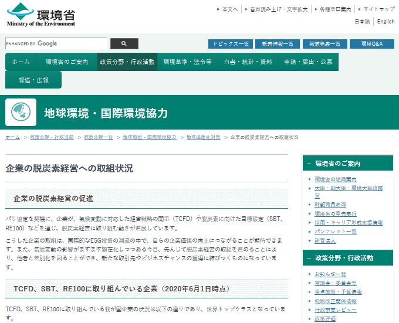Click 音声読み上げ・文字拡大 header link

(x=278, y=9)
